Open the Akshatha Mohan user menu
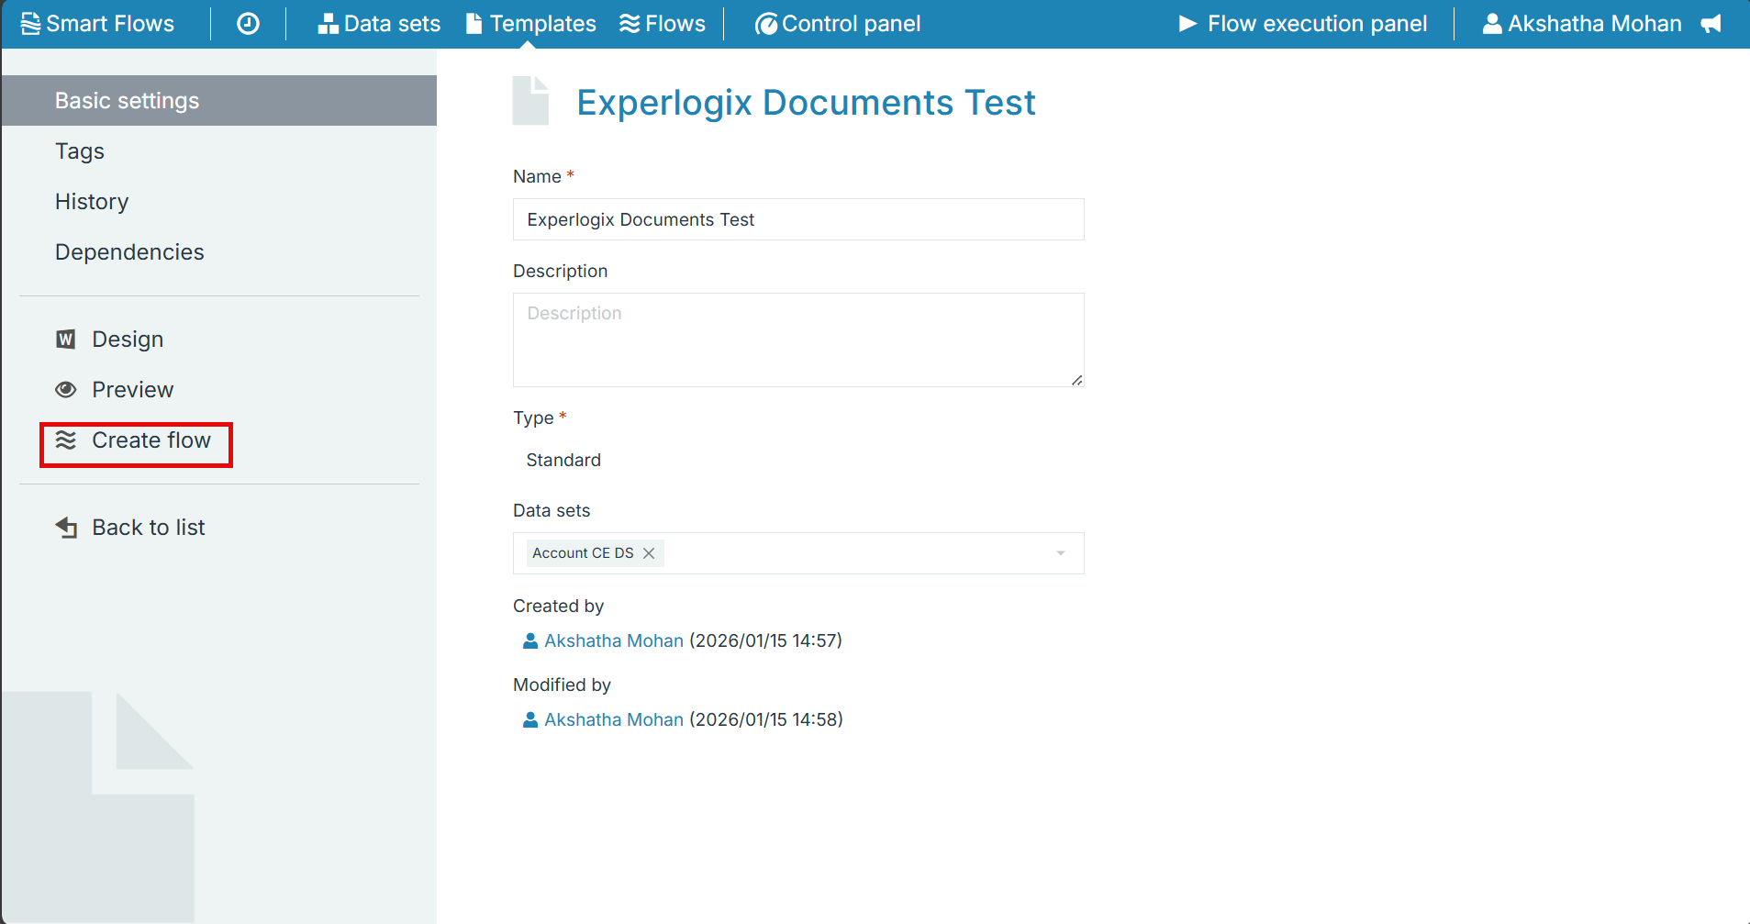Viewport: 1750px width, 924px height. (x=1582, y=24)
